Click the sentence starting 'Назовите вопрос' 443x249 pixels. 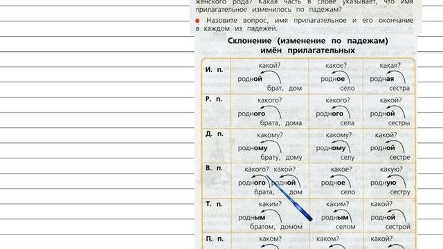pos(305,24)
